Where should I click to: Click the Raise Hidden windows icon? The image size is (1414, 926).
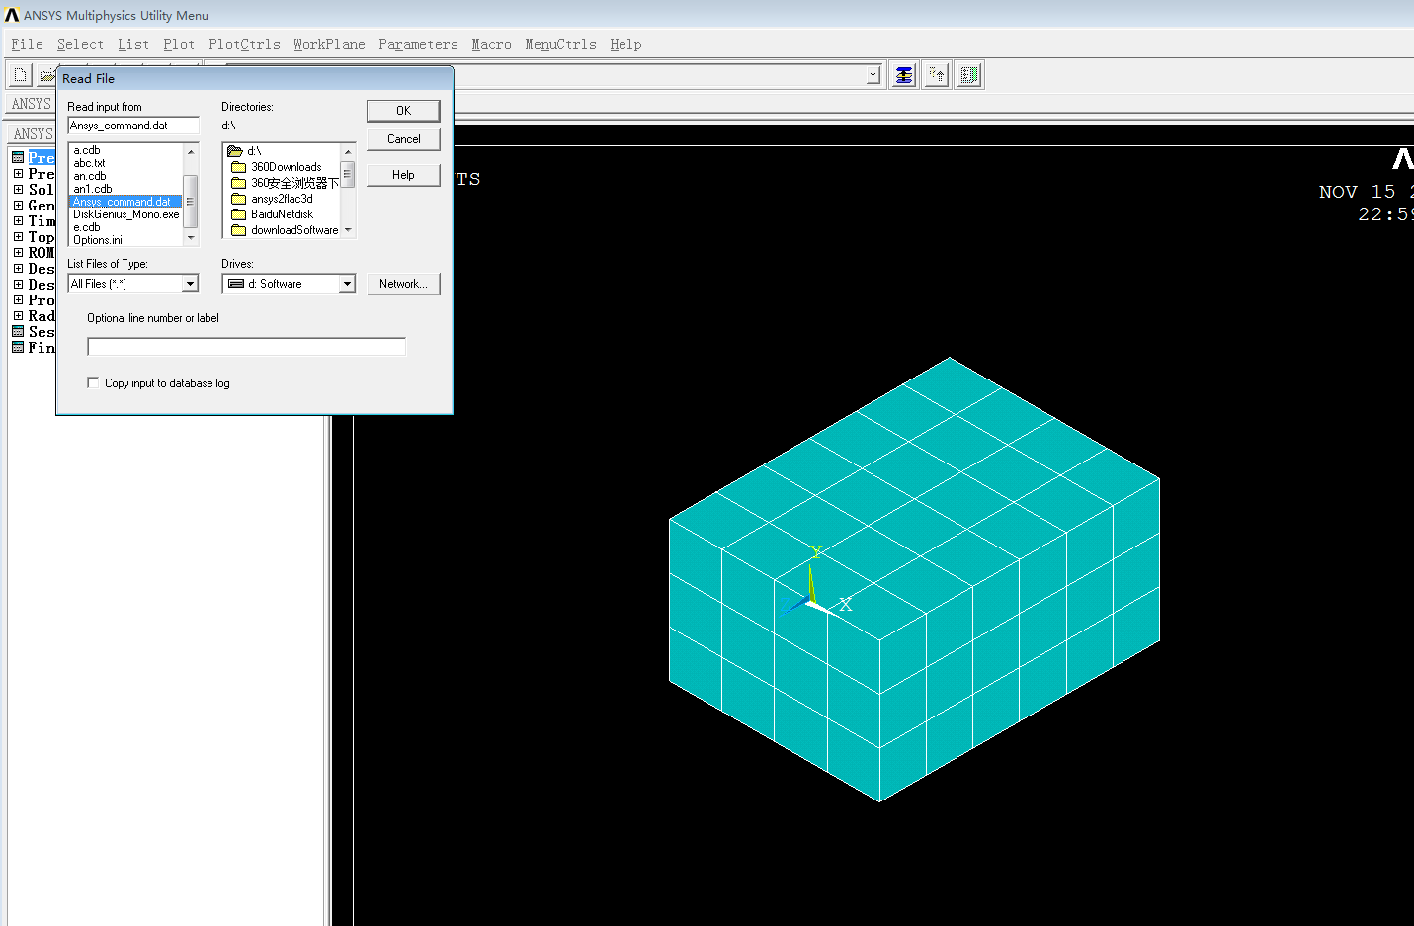coord(903,75)
